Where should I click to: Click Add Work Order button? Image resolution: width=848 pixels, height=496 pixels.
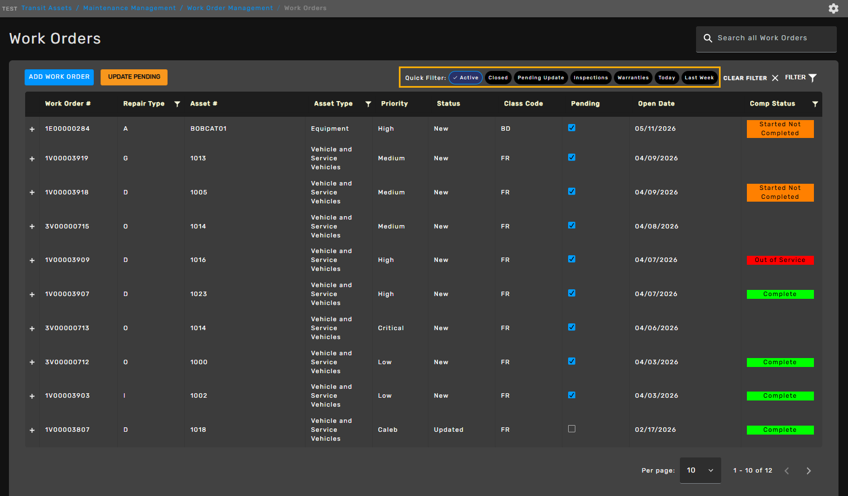(59, 77)
